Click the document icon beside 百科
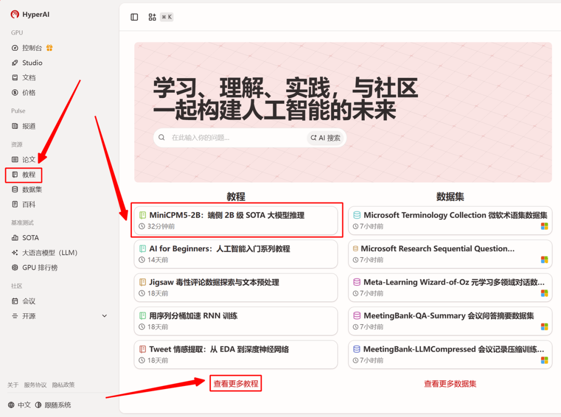Screen dimensions: 561x417 15,204
